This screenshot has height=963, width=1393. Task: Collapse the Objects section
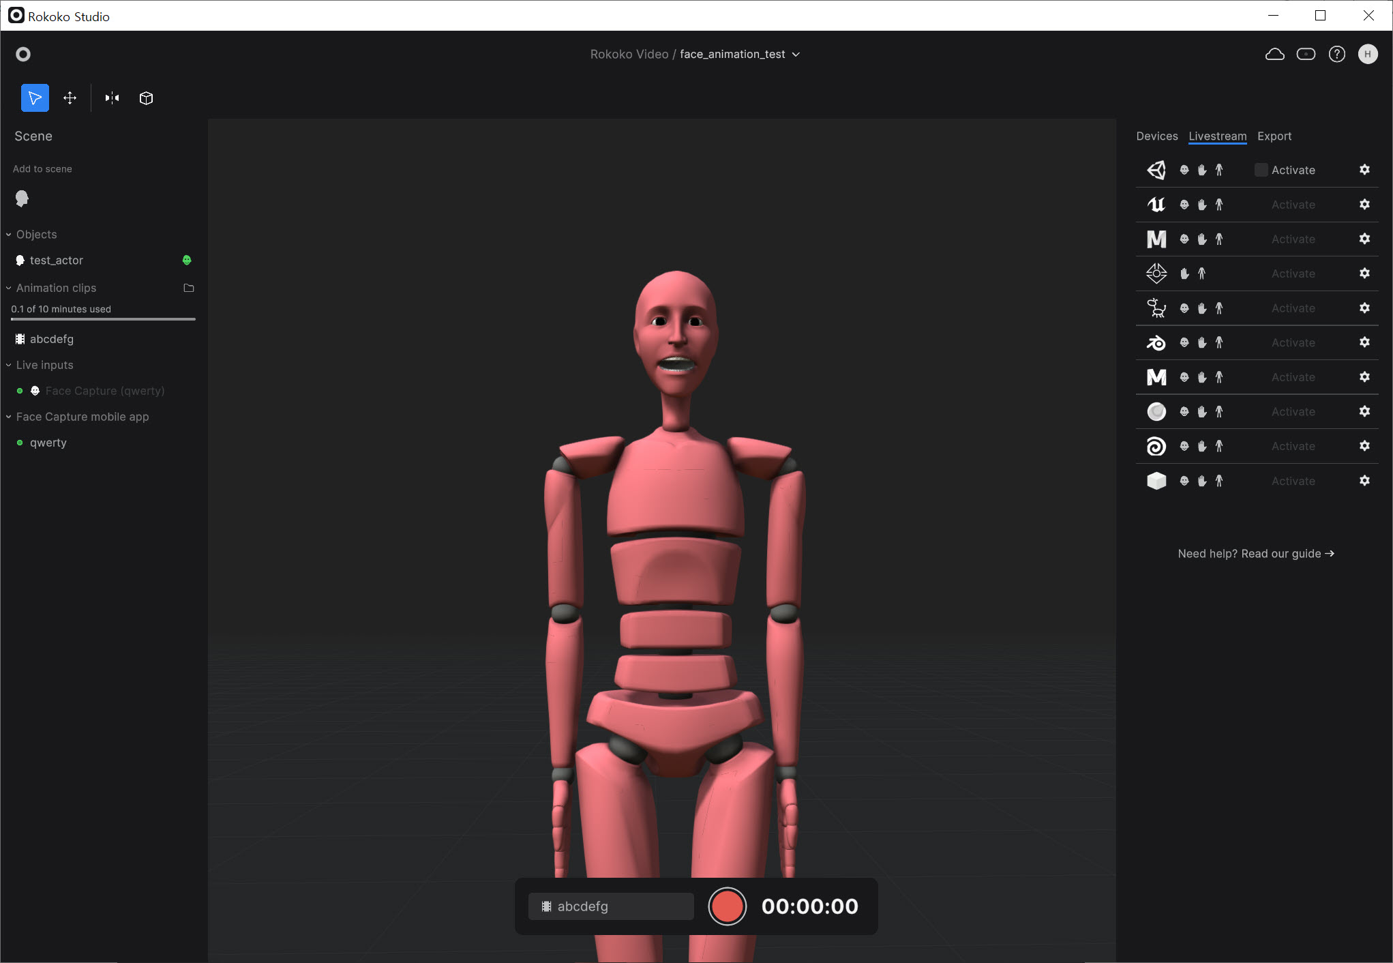click(x=9, y=235)
